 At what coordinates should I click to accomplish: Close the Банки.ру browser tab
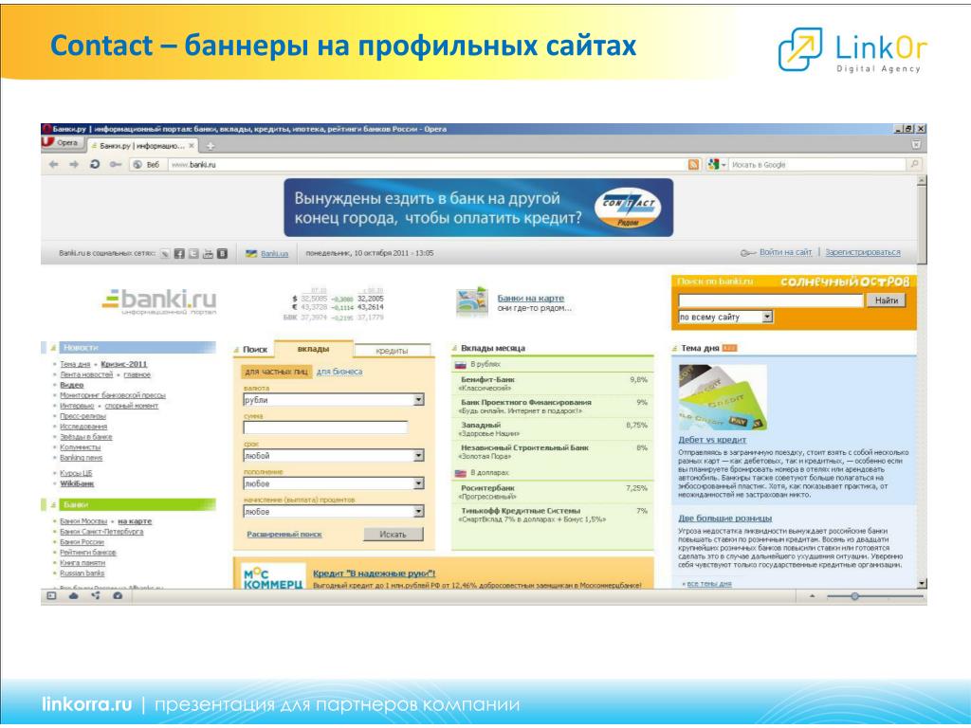click(192, 145)
